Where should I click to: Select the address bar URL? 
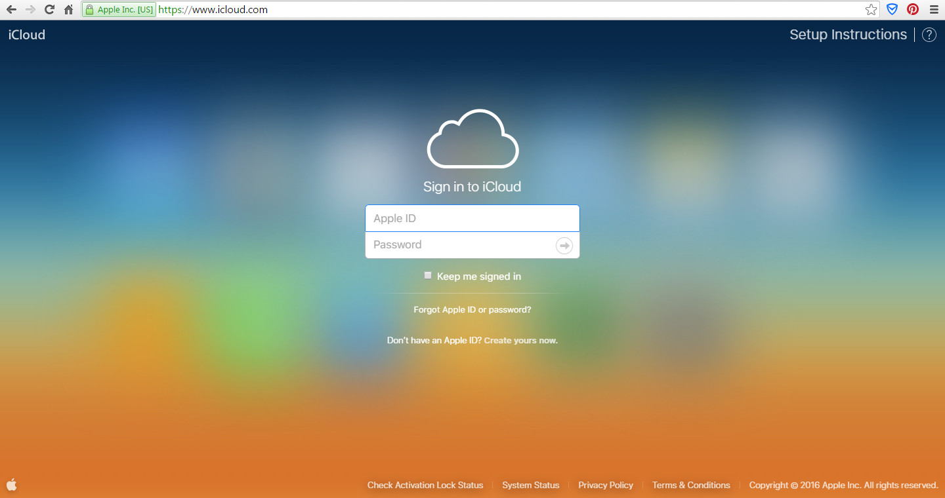213,10
